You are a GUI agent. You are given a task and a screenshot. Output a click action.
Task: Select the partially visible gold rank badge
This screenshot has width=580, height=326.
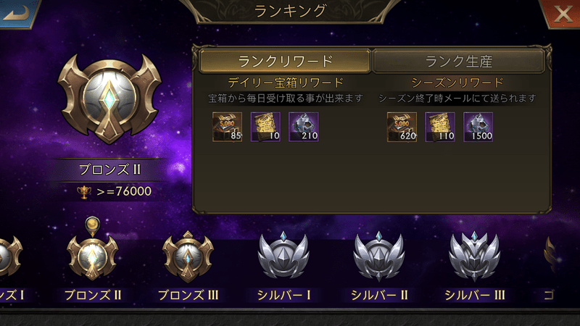click(550, 256)
